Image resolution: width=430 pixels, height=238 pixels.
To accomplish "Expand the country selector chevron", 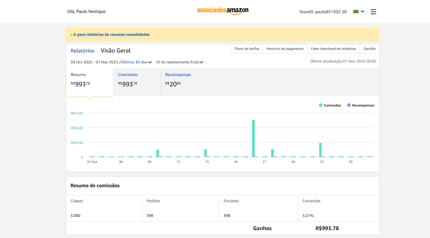I will pyautogui.click(x=363, y=12).
